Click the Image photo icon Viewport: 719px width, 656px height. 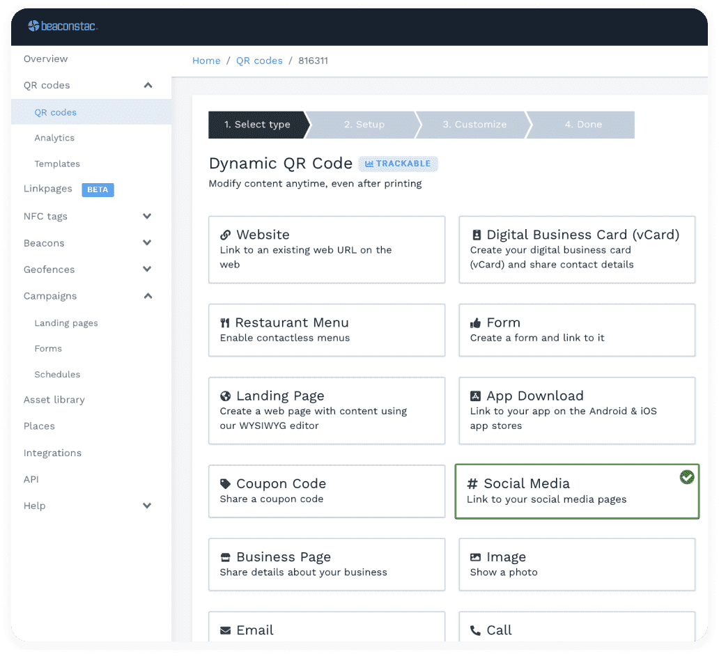pos(476,557)
